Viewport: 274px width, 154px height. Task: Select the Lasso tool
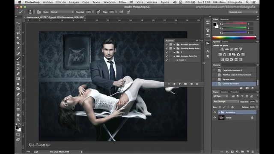coord(18,33)
